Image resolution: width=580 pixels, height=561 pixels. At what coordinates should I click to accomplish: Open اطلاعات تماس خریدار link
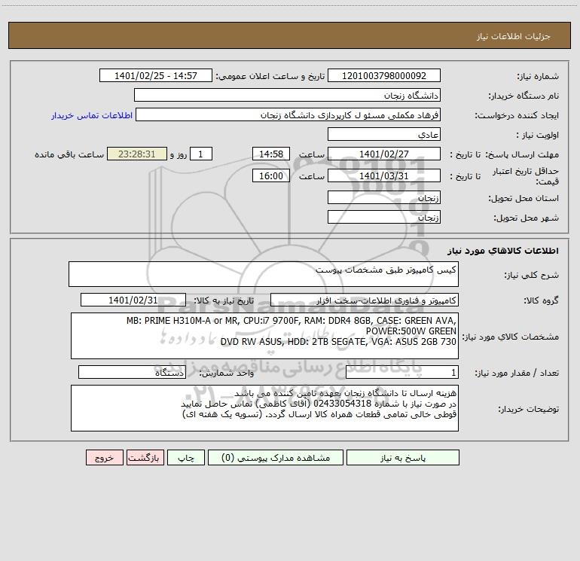click(92, 115)
